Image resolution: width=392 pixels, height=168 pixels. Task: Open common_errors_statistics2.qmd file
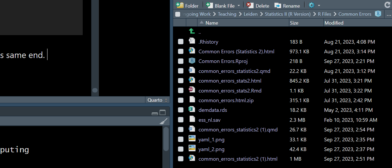point(234,71)
